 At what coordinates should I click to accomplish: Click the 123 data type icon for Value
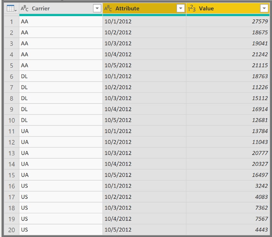(x=192, y=8)
